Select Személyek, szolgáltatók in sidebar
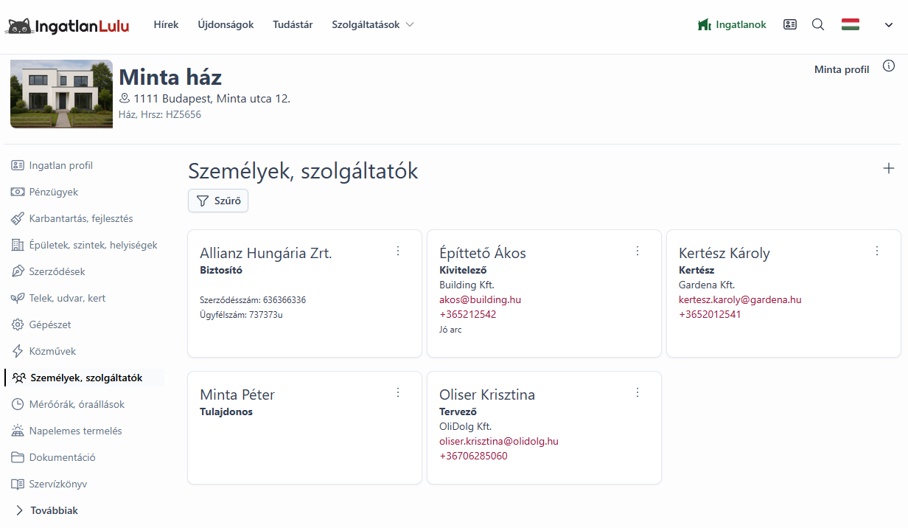The image size is (908, 528). [x=85, y=378]
